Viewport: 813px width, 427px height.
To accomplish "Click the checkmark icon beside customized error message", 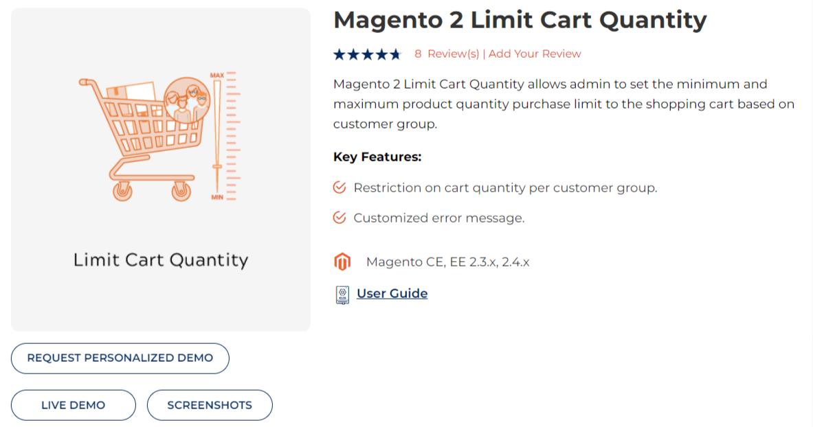I will pos(339,217).
